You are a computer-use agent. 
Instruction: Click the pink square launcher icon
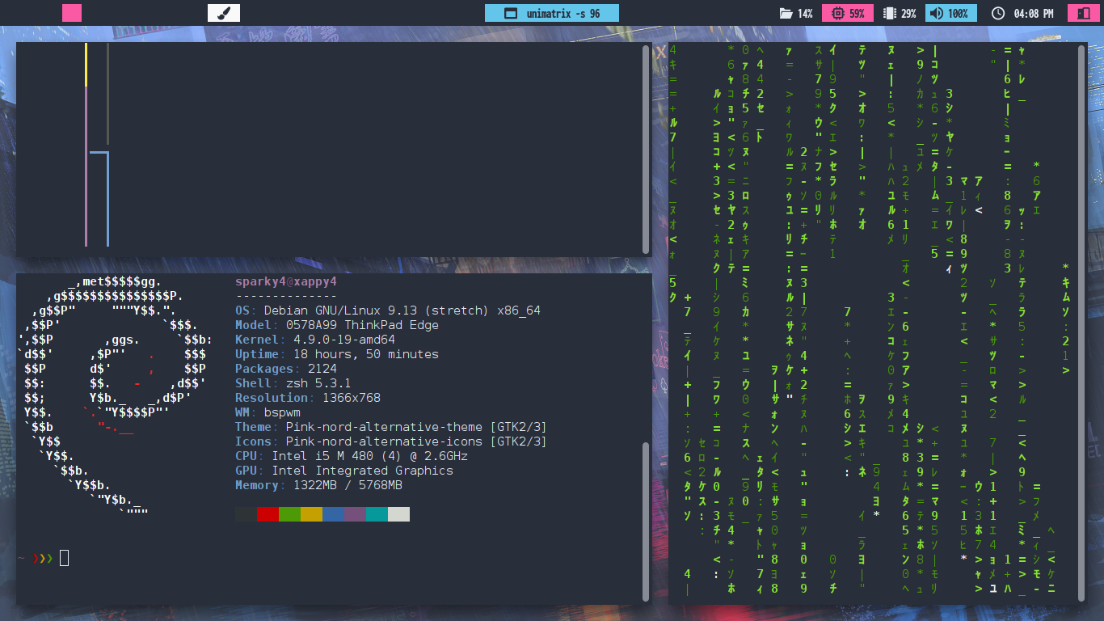pos(72,13)
